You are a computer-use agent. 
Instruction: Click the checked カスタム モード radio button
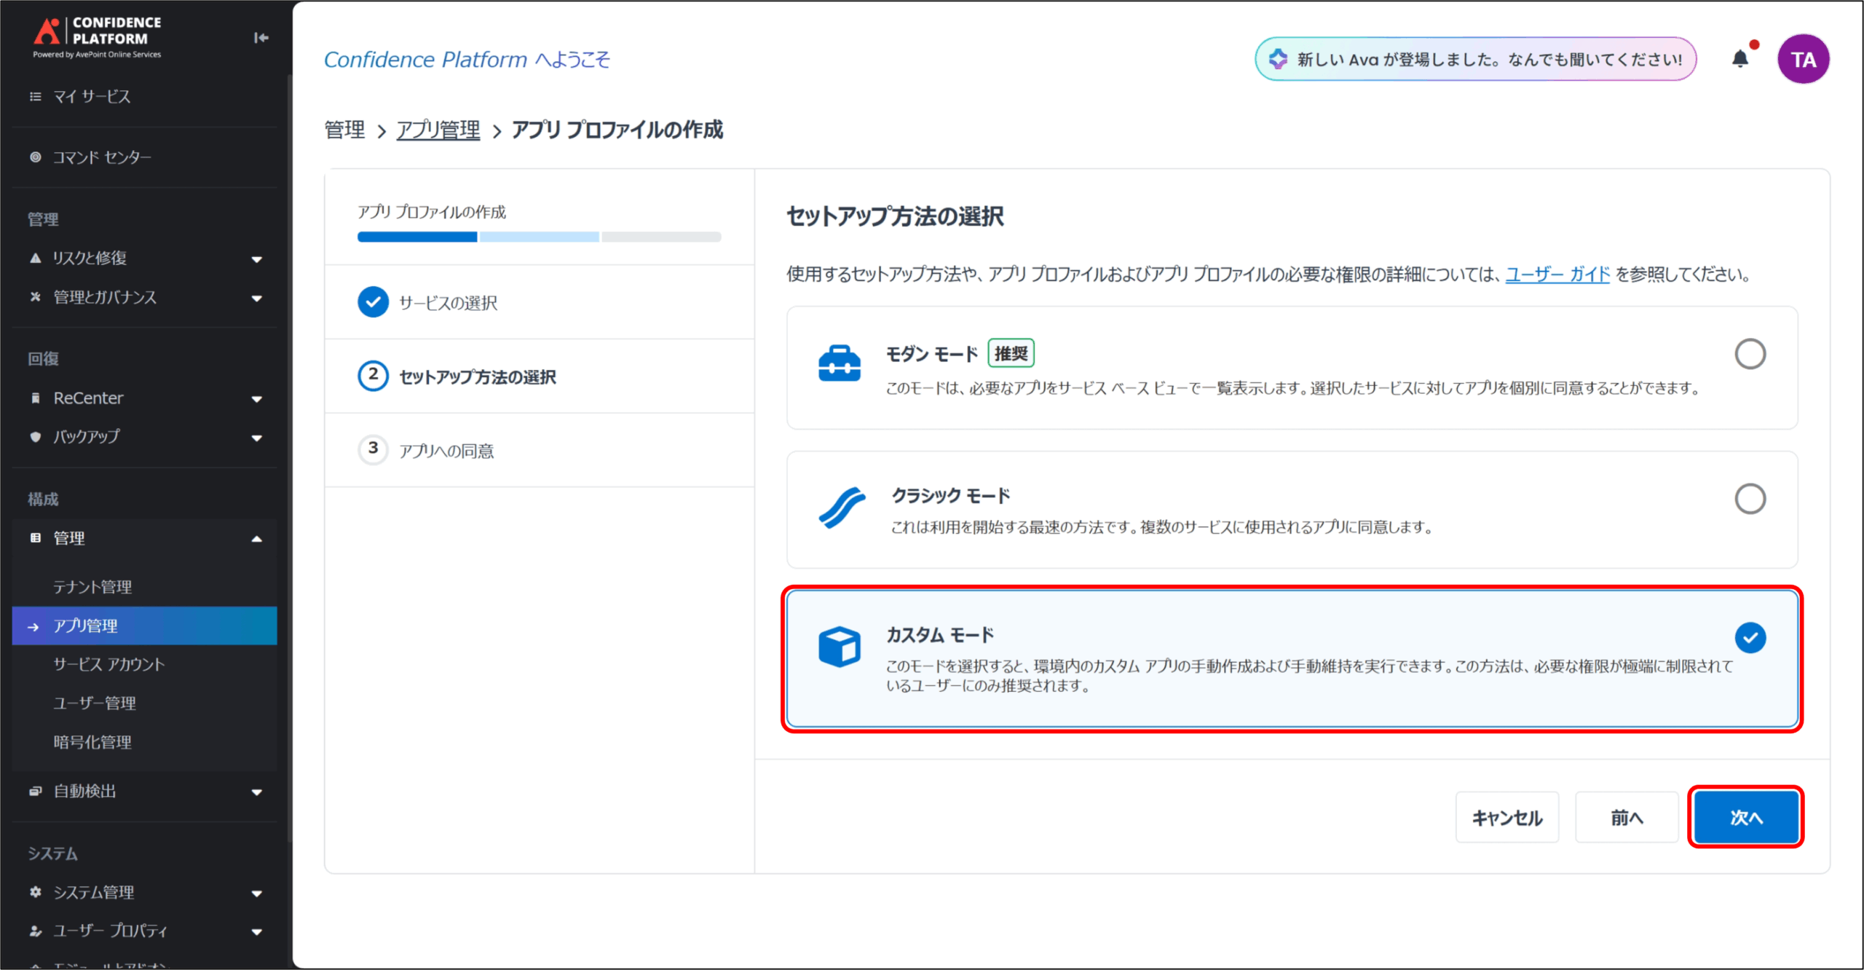(1749, 638)
